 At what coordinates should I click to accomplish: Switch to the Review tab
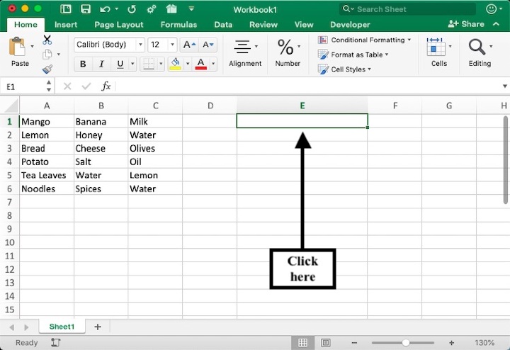coord(263,25)
